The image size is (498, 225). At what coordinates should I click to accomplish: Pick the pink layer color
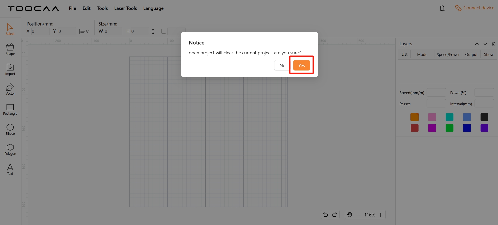432,117
